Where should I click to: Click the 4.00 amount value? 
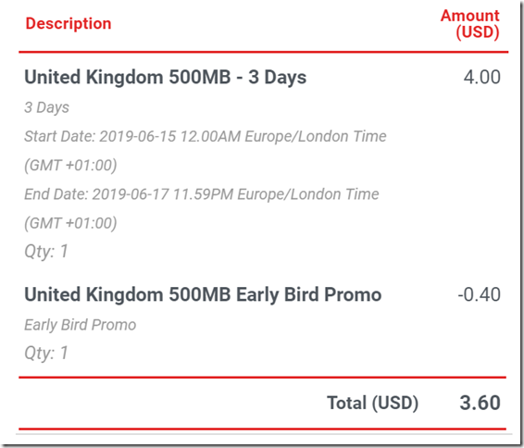(x=482, y=77)
